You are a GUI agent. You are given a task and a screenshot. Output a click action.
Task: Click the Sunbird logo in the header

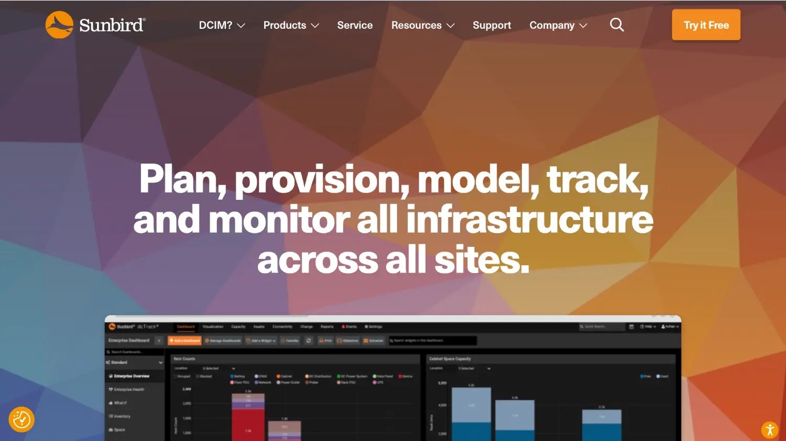point(95,25)
